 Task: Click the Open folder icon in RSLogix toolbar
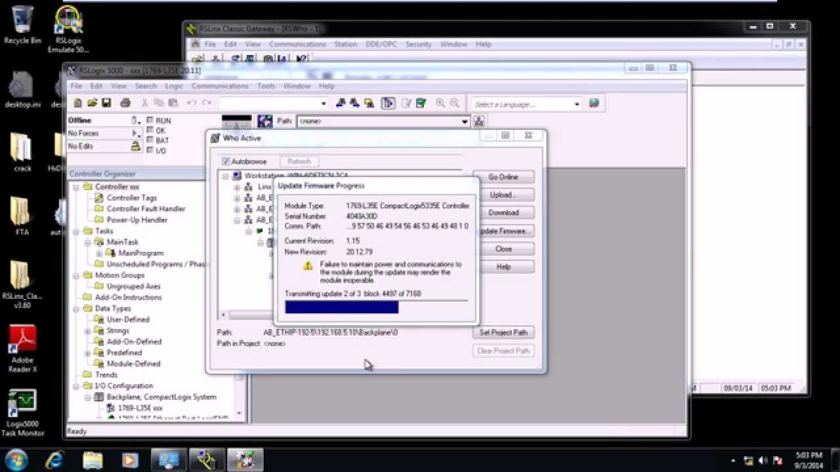click(92, 103)
